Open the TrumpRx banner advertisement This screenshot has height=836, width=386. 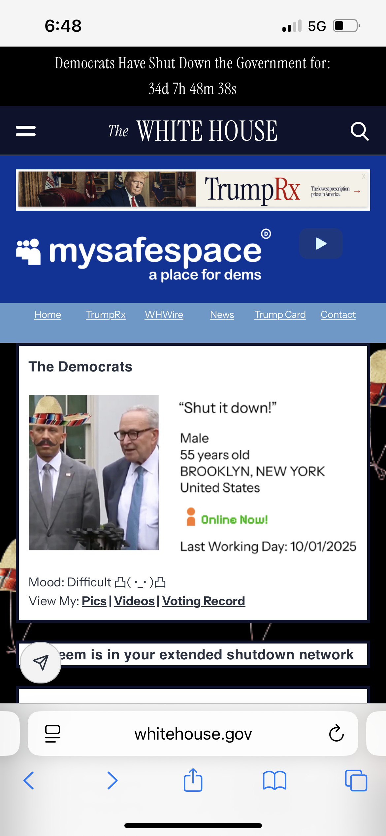tap(193, 190)
